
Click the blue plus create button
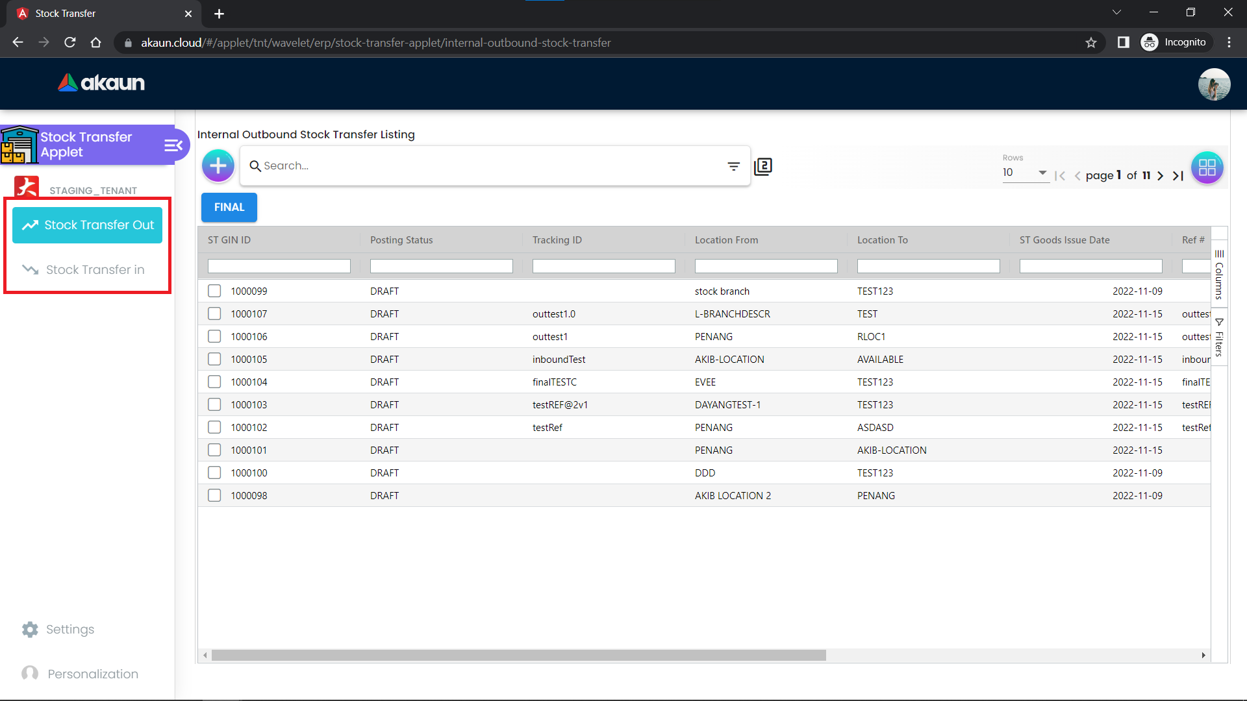(218, 166)
